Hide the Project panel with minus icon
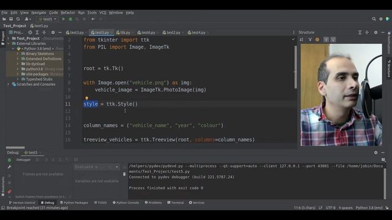 click(x=60, y=32)
